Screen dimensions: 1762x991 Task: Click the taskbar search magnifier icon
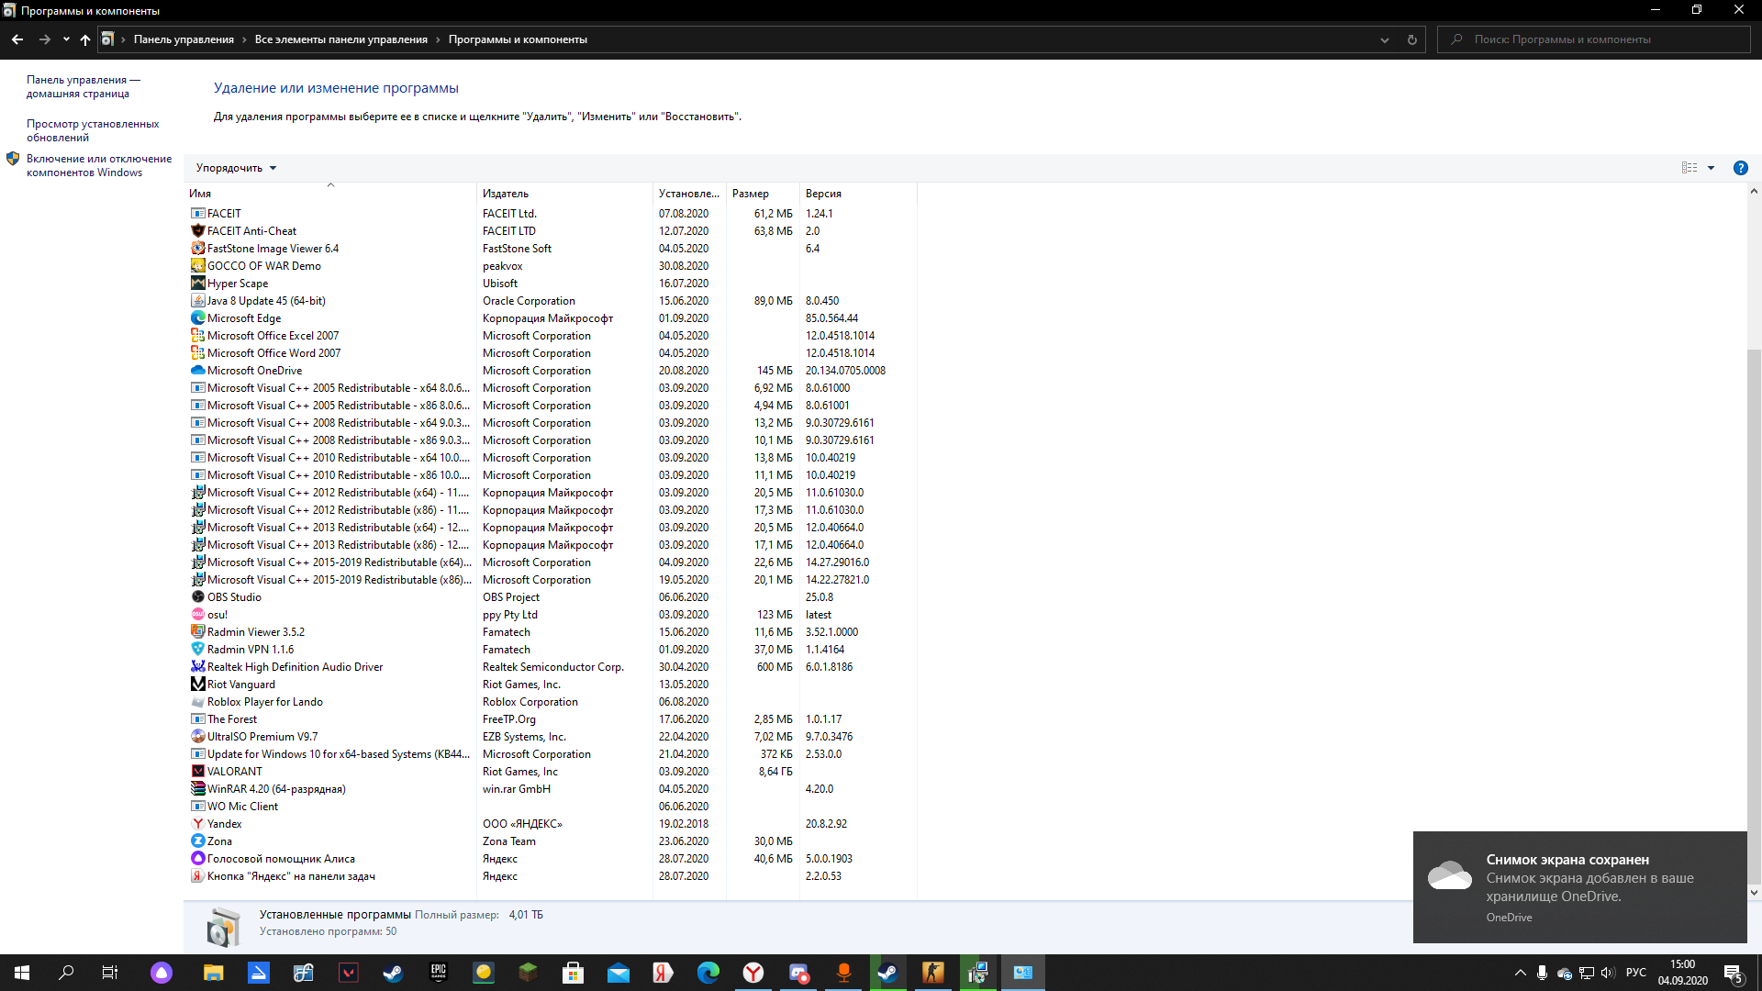(x=66, y=973)
